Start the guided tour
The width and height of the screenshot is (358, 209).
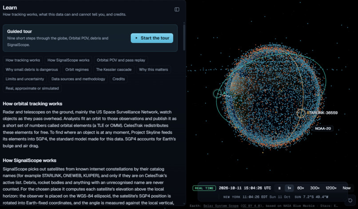152,38
